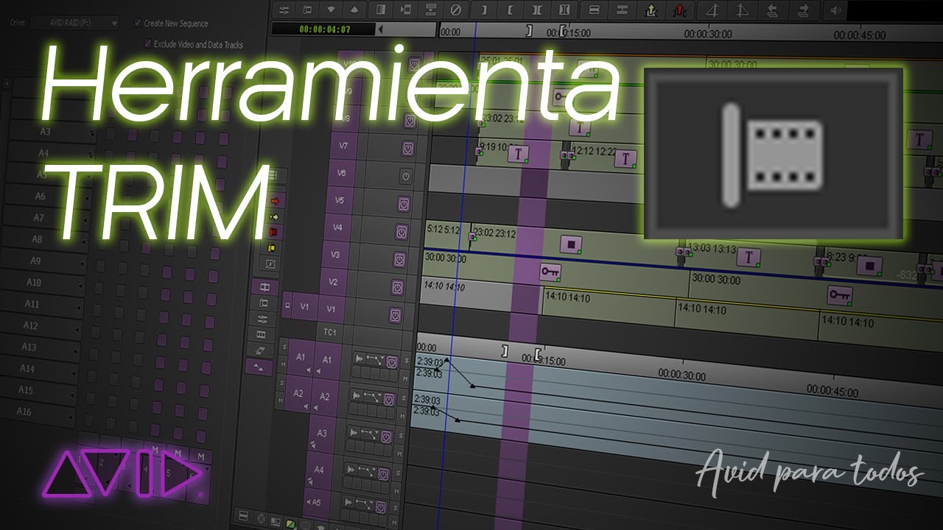Select the yellow Extract/Splice-In segment arrow tool

coord(275,216)
